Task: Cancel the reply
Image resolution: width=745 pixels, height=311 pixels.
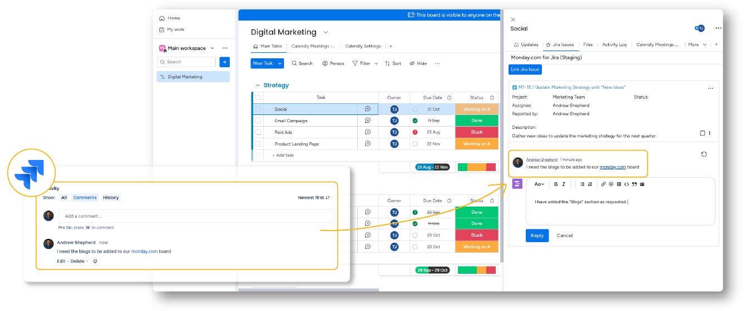Action: click(564, 235)
